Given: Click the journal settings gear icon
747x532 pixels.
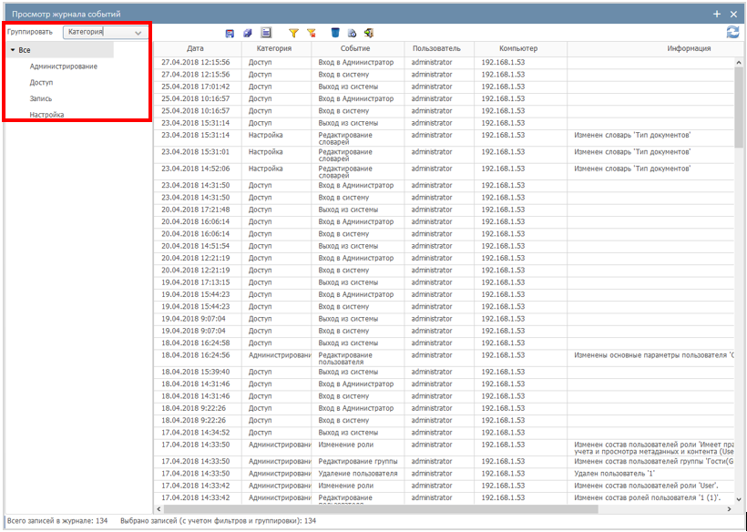Looking at the screenshot, I should 352,33.
